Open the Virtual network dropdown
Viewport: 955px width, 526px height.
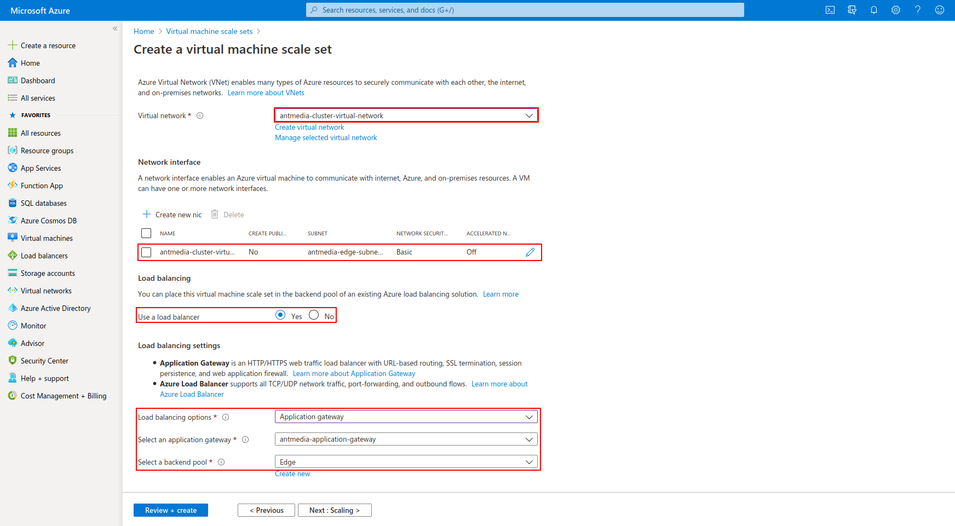(406, 115)
